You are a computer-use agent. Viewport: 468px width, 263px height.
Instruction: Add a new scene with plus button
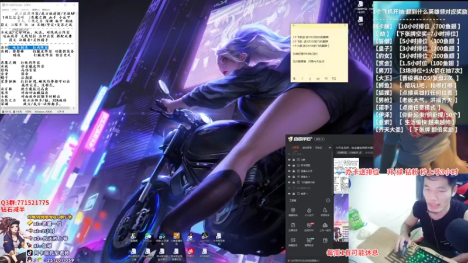click(330, 148)
